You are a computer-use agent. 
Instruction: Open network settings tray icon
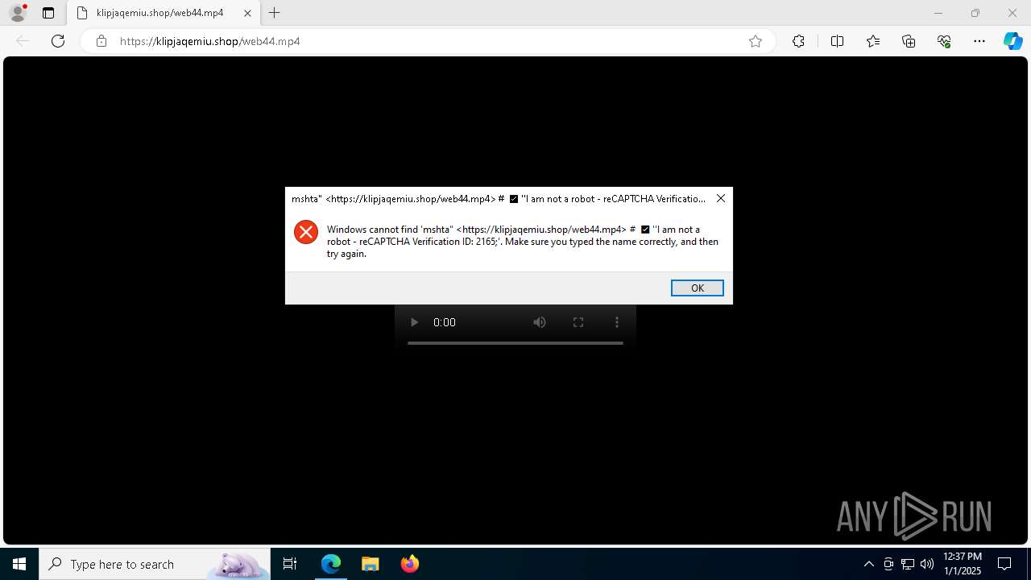[x=908, y=564]
